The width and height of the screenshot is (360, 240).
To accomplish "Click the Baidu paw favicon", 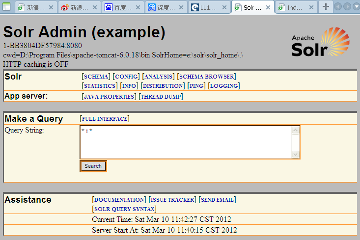I will click(x=109, y=7).
